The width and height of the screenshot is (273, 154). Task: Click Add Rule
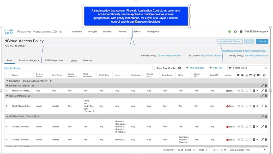tap(216, 68)
